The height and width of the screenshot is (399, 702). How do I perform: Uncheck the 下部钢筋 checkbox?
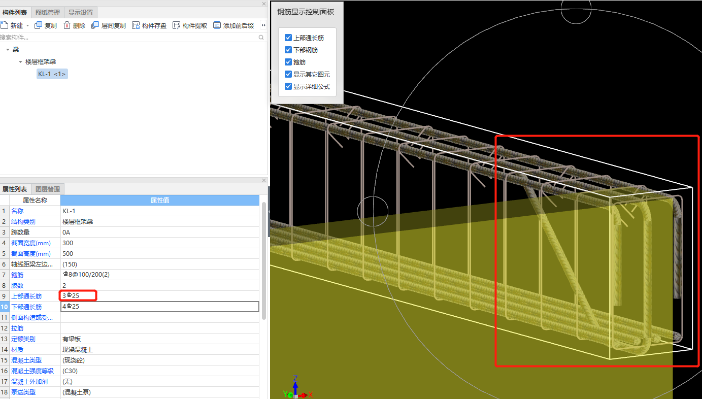[288, 50]
